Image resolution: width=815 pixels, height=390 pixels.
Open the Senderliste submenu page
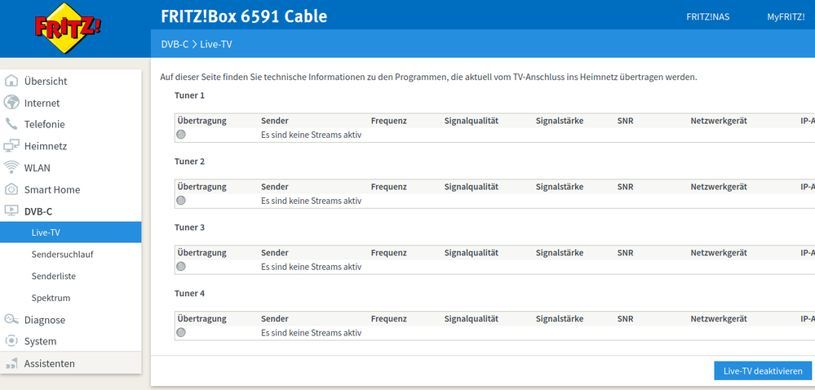pos(53,277)
